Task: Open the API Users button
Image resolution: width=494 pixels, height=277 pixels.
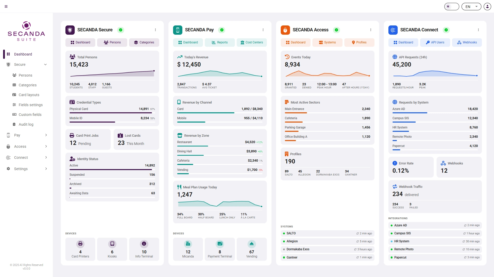Action: 435,42
